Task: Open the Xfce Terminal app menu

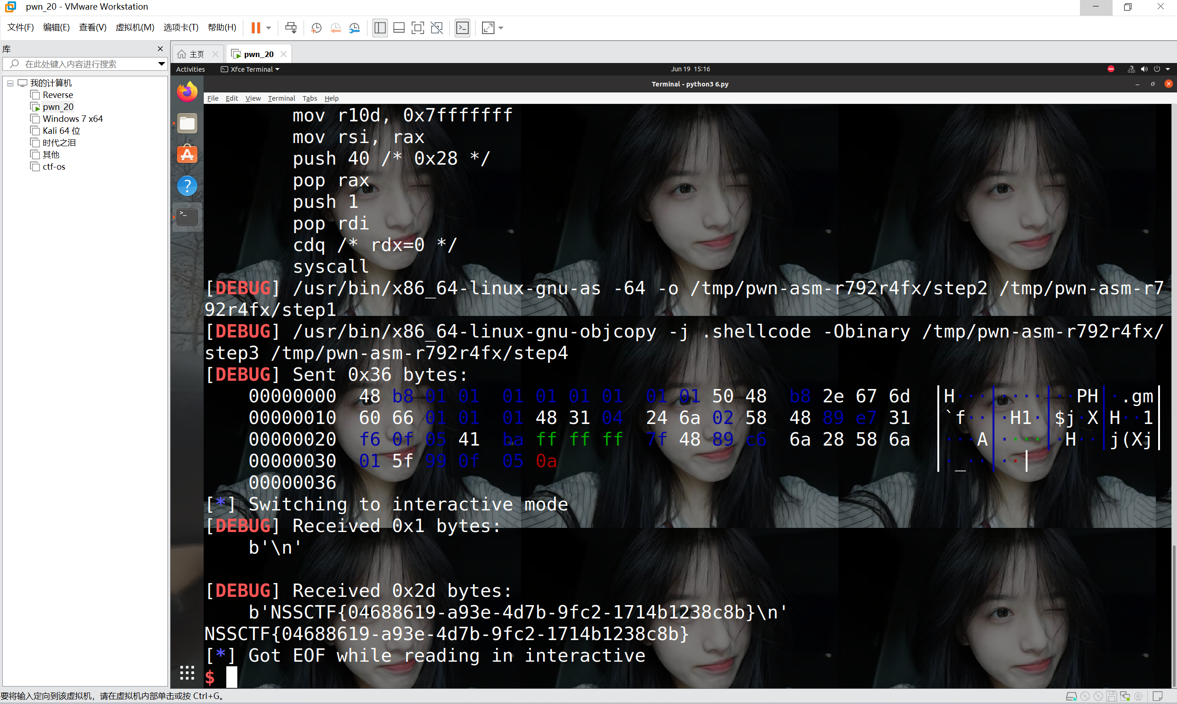Action: point(250,69)
